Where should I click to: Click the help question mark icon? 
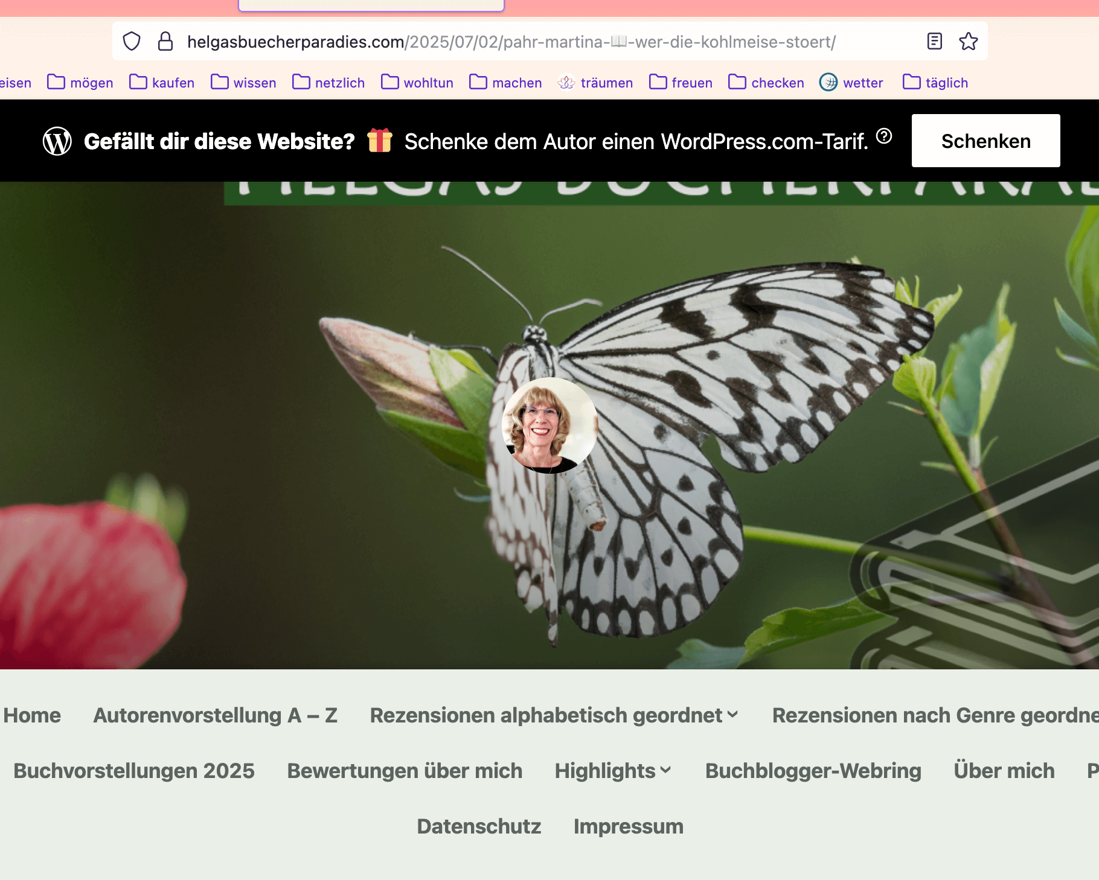tap(884, 136)
